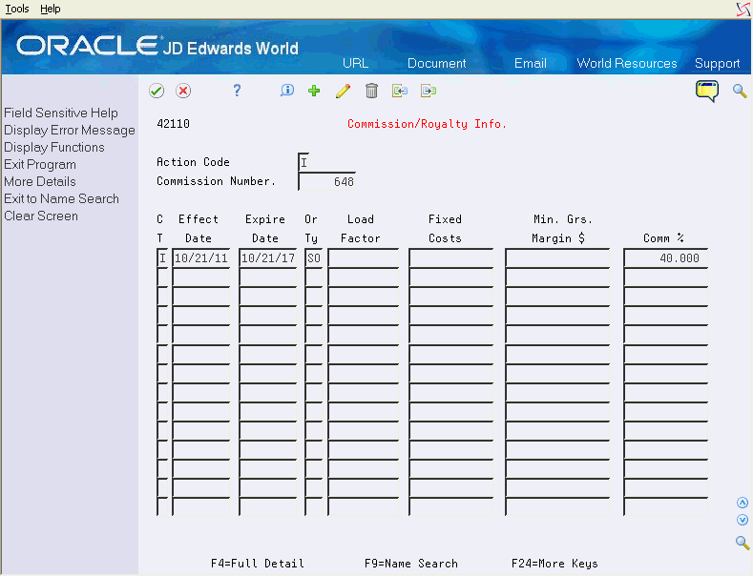The image size is (753, 576).
Task: Click the blue information bubble icon
Action: (x=287, y=91)
